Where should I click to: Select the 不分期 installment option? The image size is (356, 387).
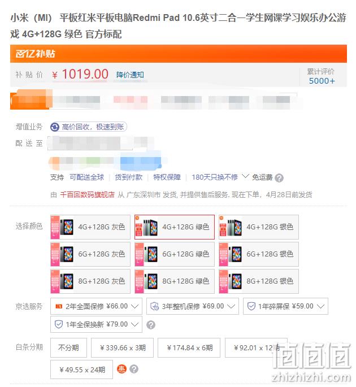68,348
